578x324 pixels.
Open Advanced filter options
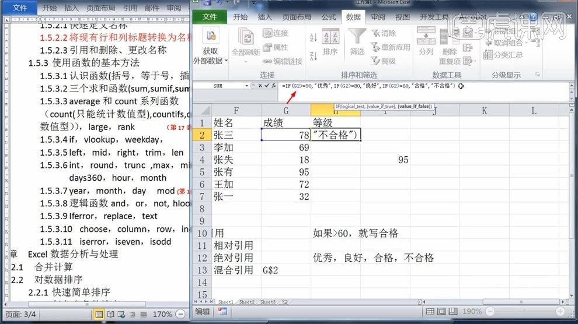tap(384, 61)
